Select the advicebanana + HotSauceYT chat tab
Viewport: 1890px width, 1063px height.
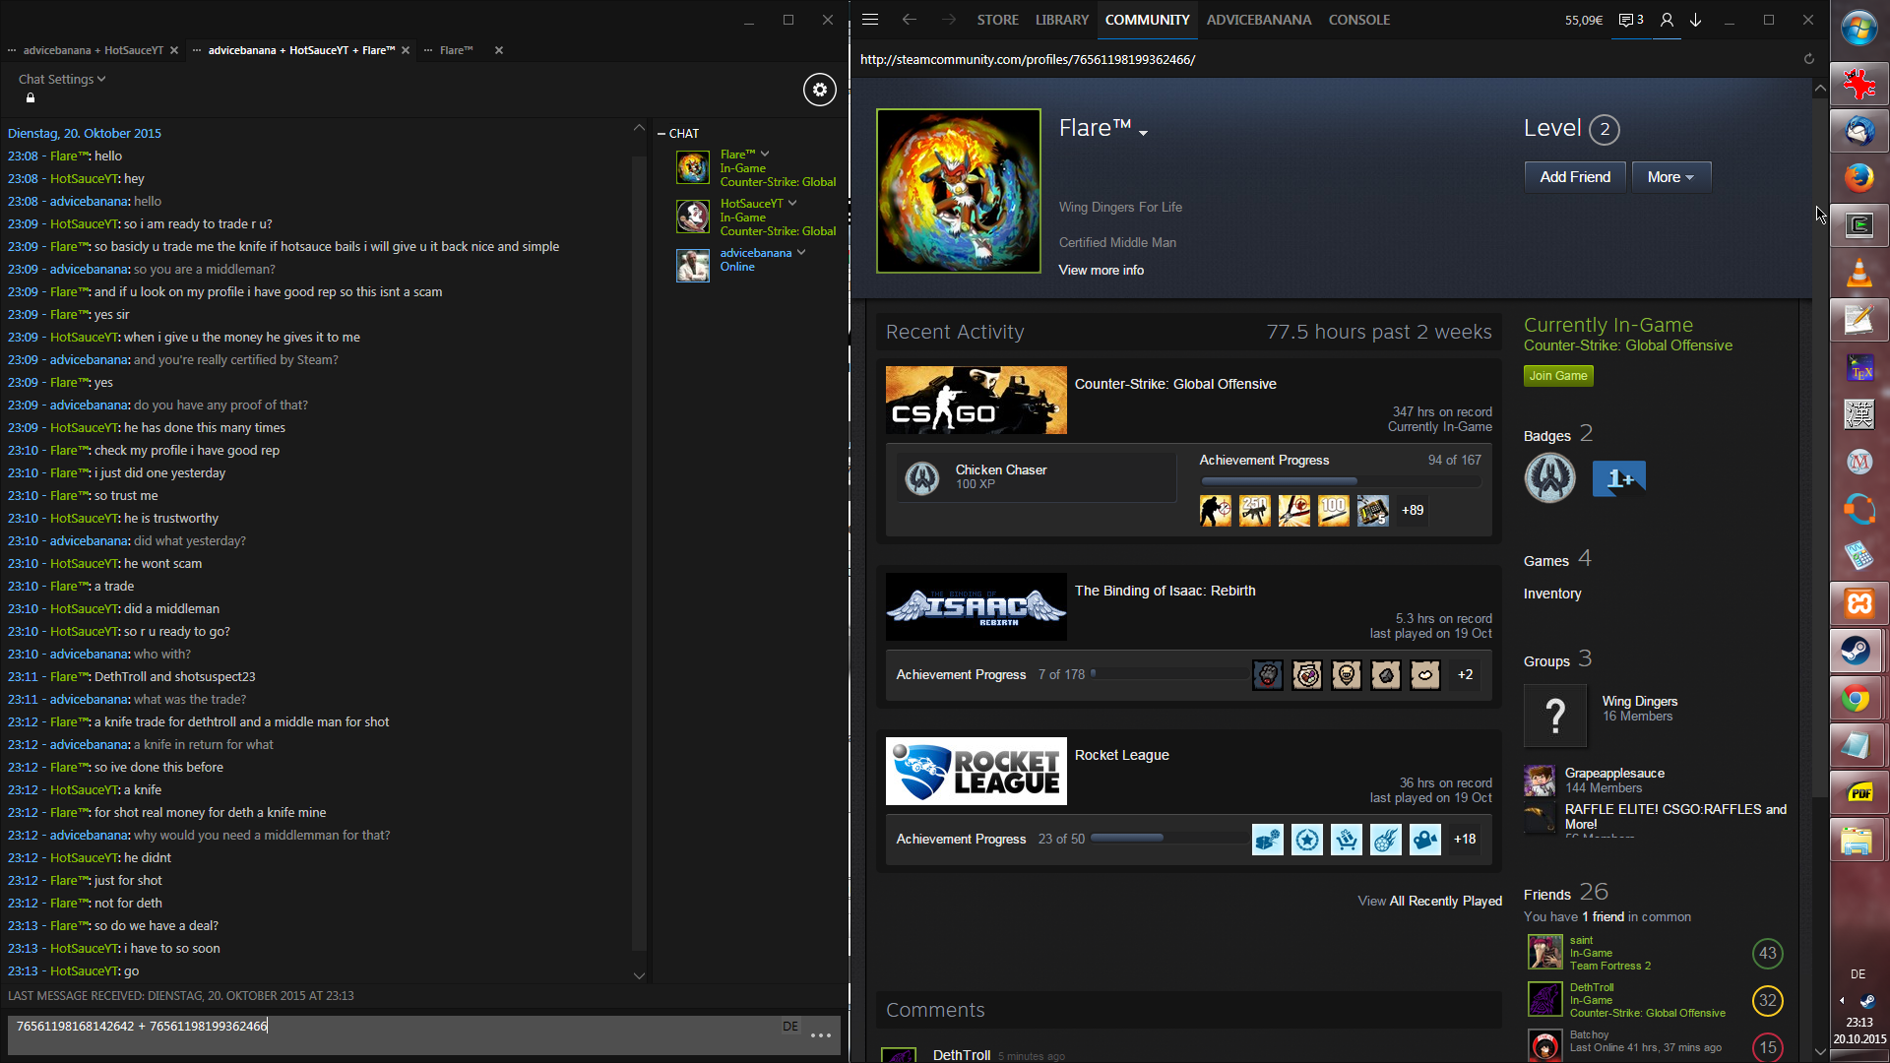pyautogui.click(x=94, y=50)
